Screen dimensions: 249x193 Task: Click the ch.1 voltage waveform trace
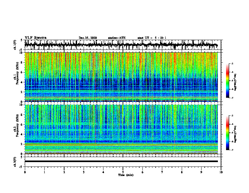[121, 45]
